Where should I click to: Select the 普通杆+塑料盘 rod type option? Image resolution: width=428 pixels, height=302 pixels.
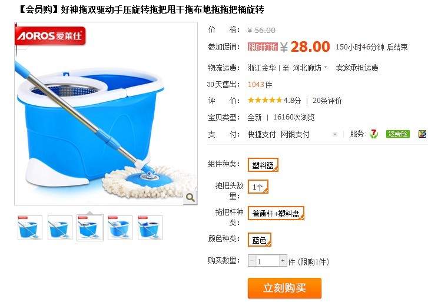pos(276,213)
